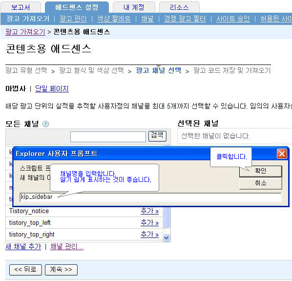Open the 채널 관리... link
292x281 pixels.
[67, 246]
